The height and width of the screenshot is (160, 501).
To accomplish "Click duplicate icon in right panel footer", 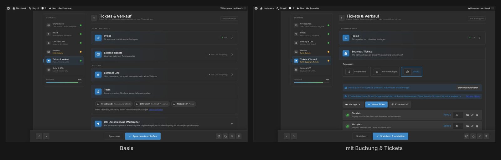I will 473,136.
